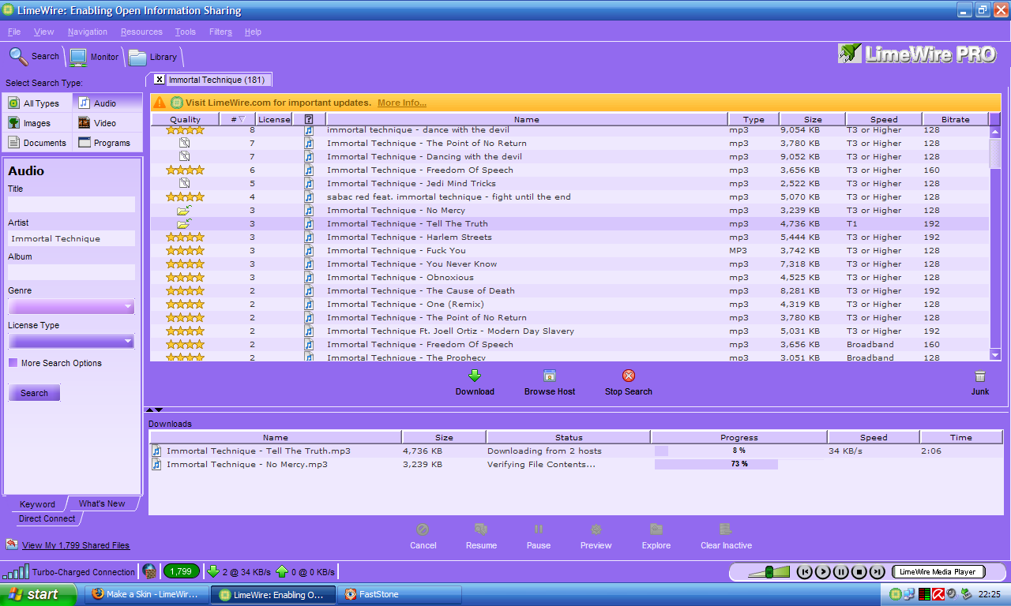Image resolution: width=1011 pixels, height=606 pixels.
Task: Click the Tell The Truth 8% progress bar
Action: (739, 451)
